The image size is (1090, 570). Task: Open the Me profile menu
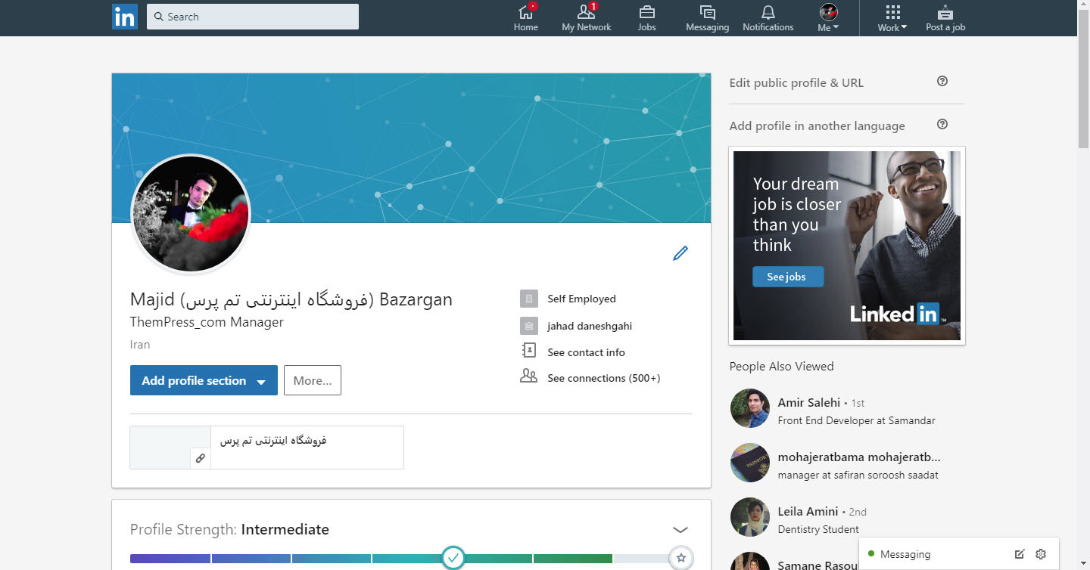[828, 17]
